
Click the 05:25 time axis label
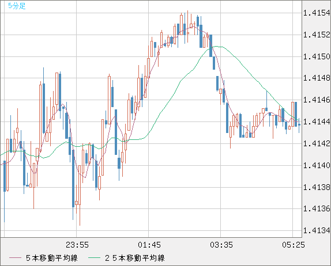point(294,245)
